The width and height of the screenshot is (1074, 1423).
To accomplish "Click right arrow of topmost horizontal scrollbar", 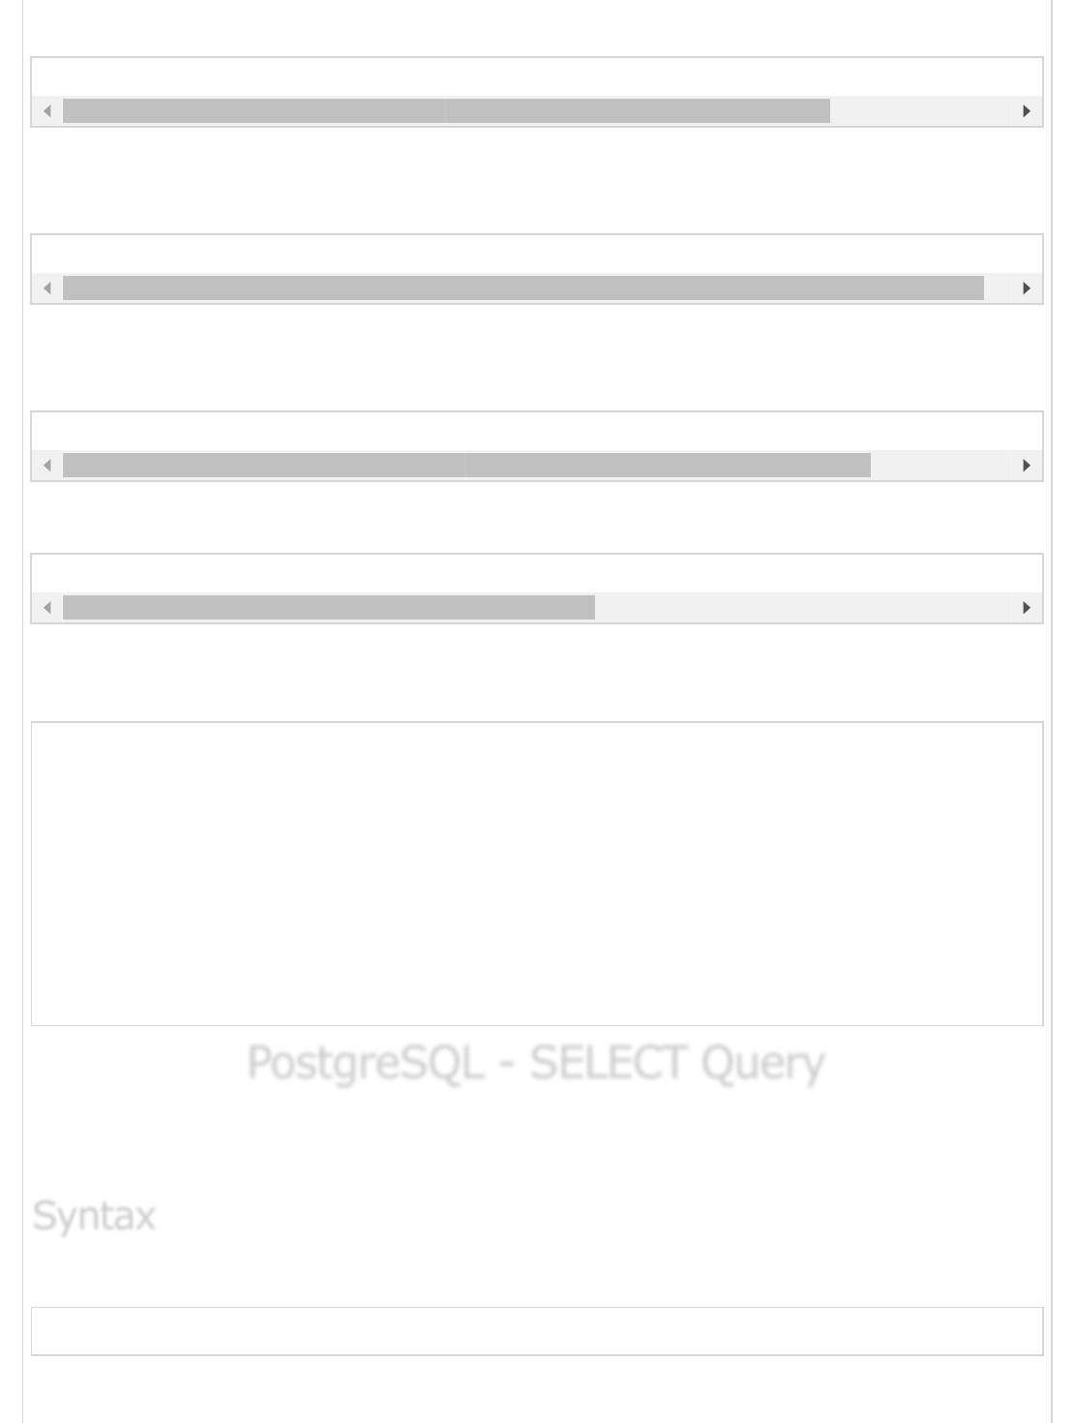I will pos(1027,111).
